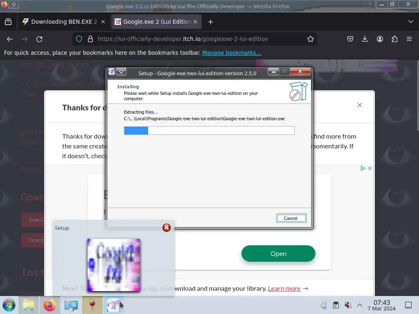The width and height of the screenshot is (419, 314).
Task: Dismiss the Thanks for downloading dialog
Action: [x=360, y=105]
